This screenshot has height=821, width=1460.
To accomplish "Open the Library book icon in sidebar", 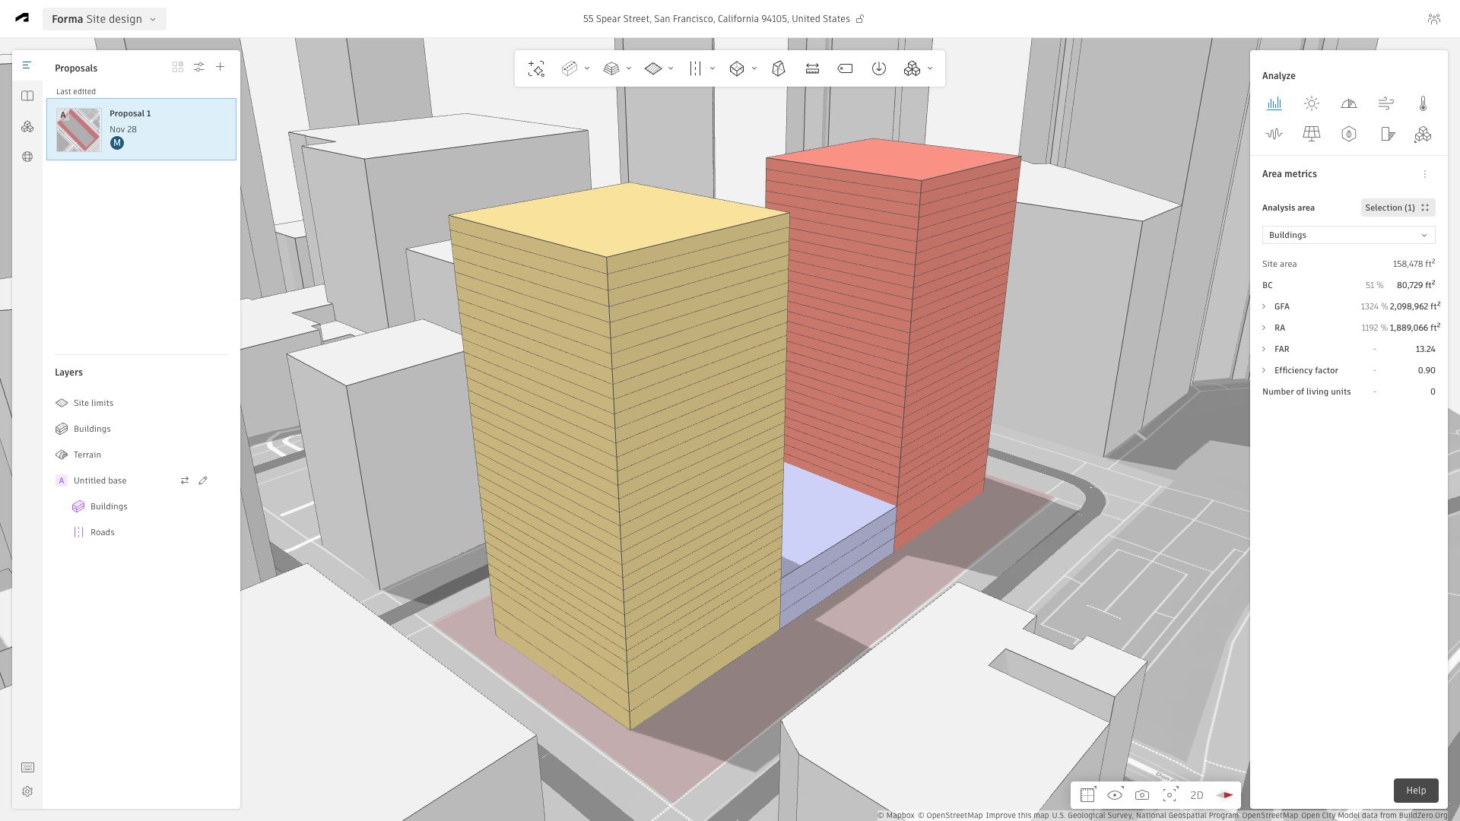I will pos(27,96).
